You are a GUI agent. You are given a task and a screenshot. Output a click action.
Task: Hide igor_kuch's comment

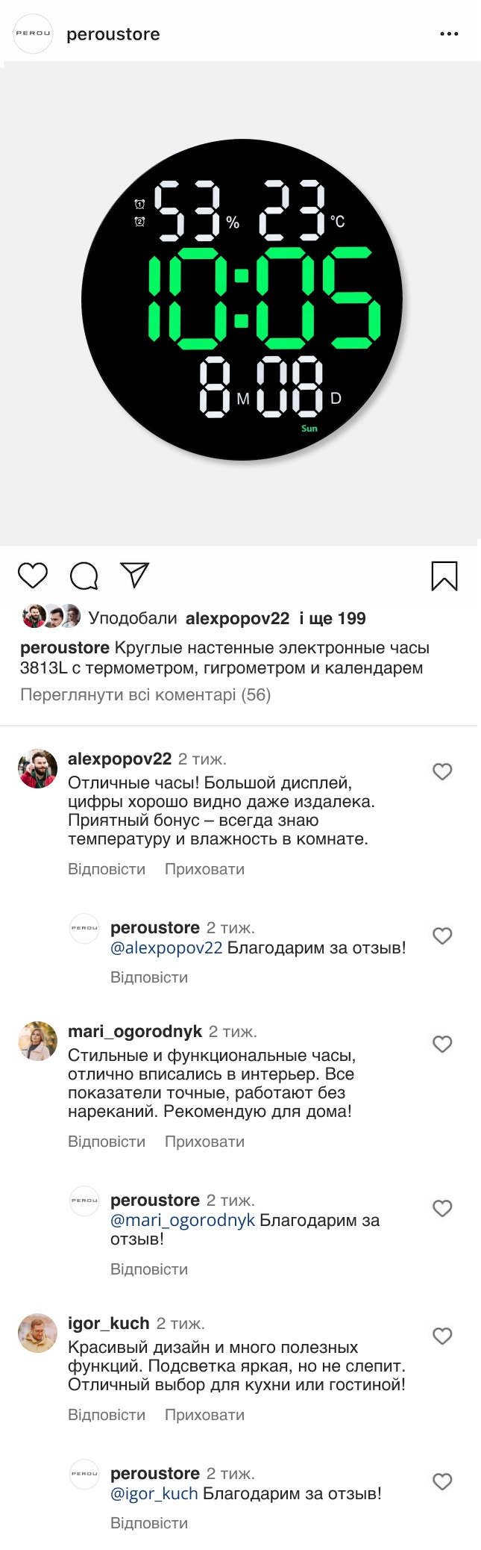pyautogui.click(x=204, y=1415)
